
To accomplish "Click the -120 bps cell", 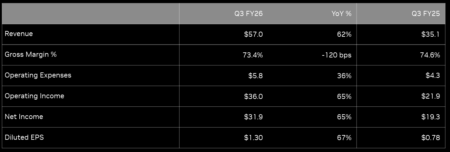I will pos(337,55).
